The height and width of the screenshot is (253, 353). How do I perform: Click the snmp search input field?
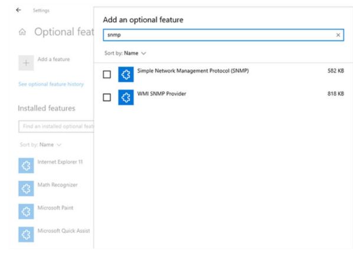[x=223, y=35]
